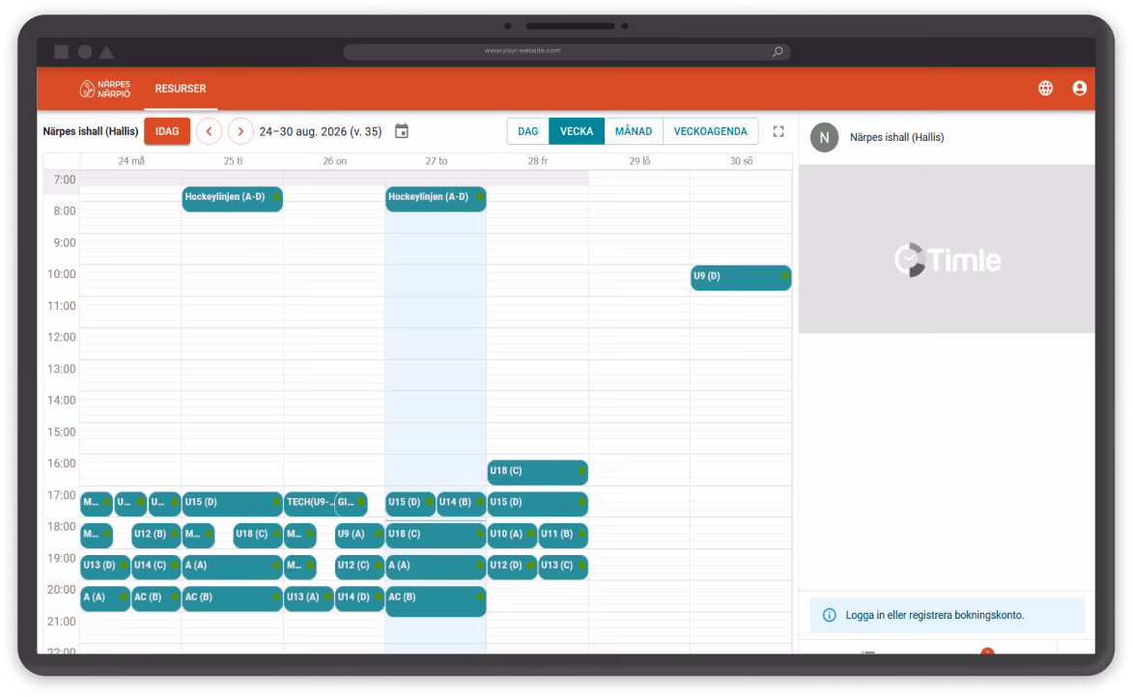Click the info icon beside login notice
The width and height of the screenshot is (1133, 697).
pyautogui.click(x=830, y=615)
